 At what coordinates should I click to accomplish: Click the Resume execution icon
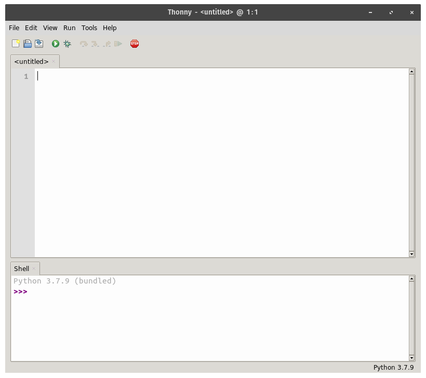[x=118, y=44]
